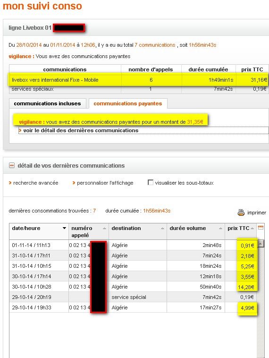This screenshot has width=269, height=358.
Task: Sort the prix TTC column with its arrow
Action: (x=252, y=228)
